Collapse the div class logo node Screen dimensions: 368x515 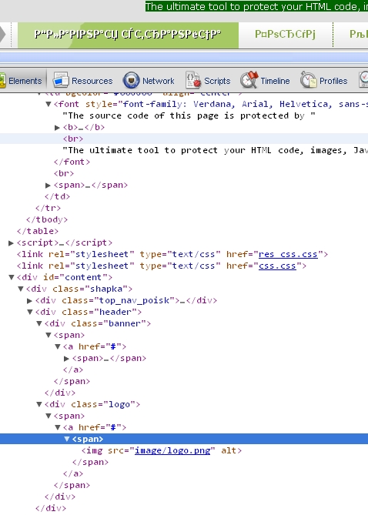click(38, 405)
